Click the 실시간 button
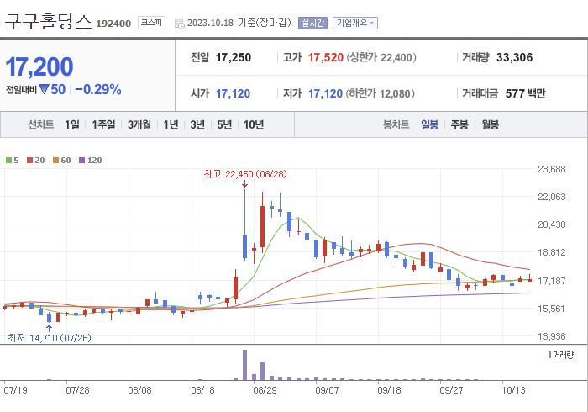Screen dimensions: 588x412 (x=312, y=24)
